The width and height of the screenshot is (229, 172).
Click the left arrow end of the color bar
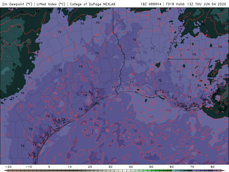pyautogui.click(x=6, y=170)
